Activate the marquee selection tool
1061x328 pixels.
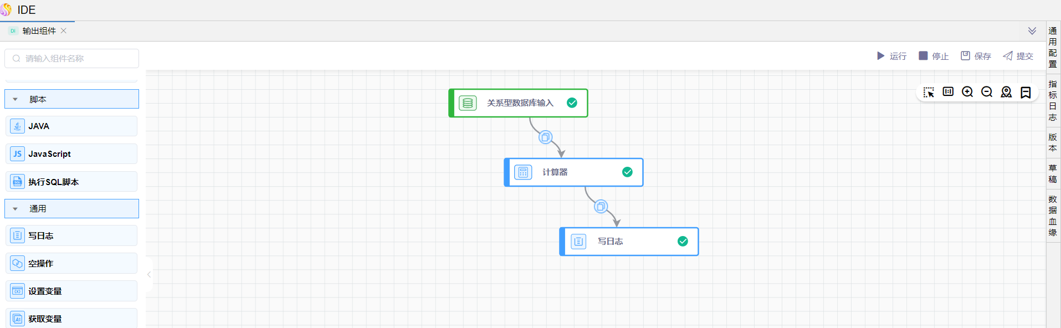coord(929,92)
